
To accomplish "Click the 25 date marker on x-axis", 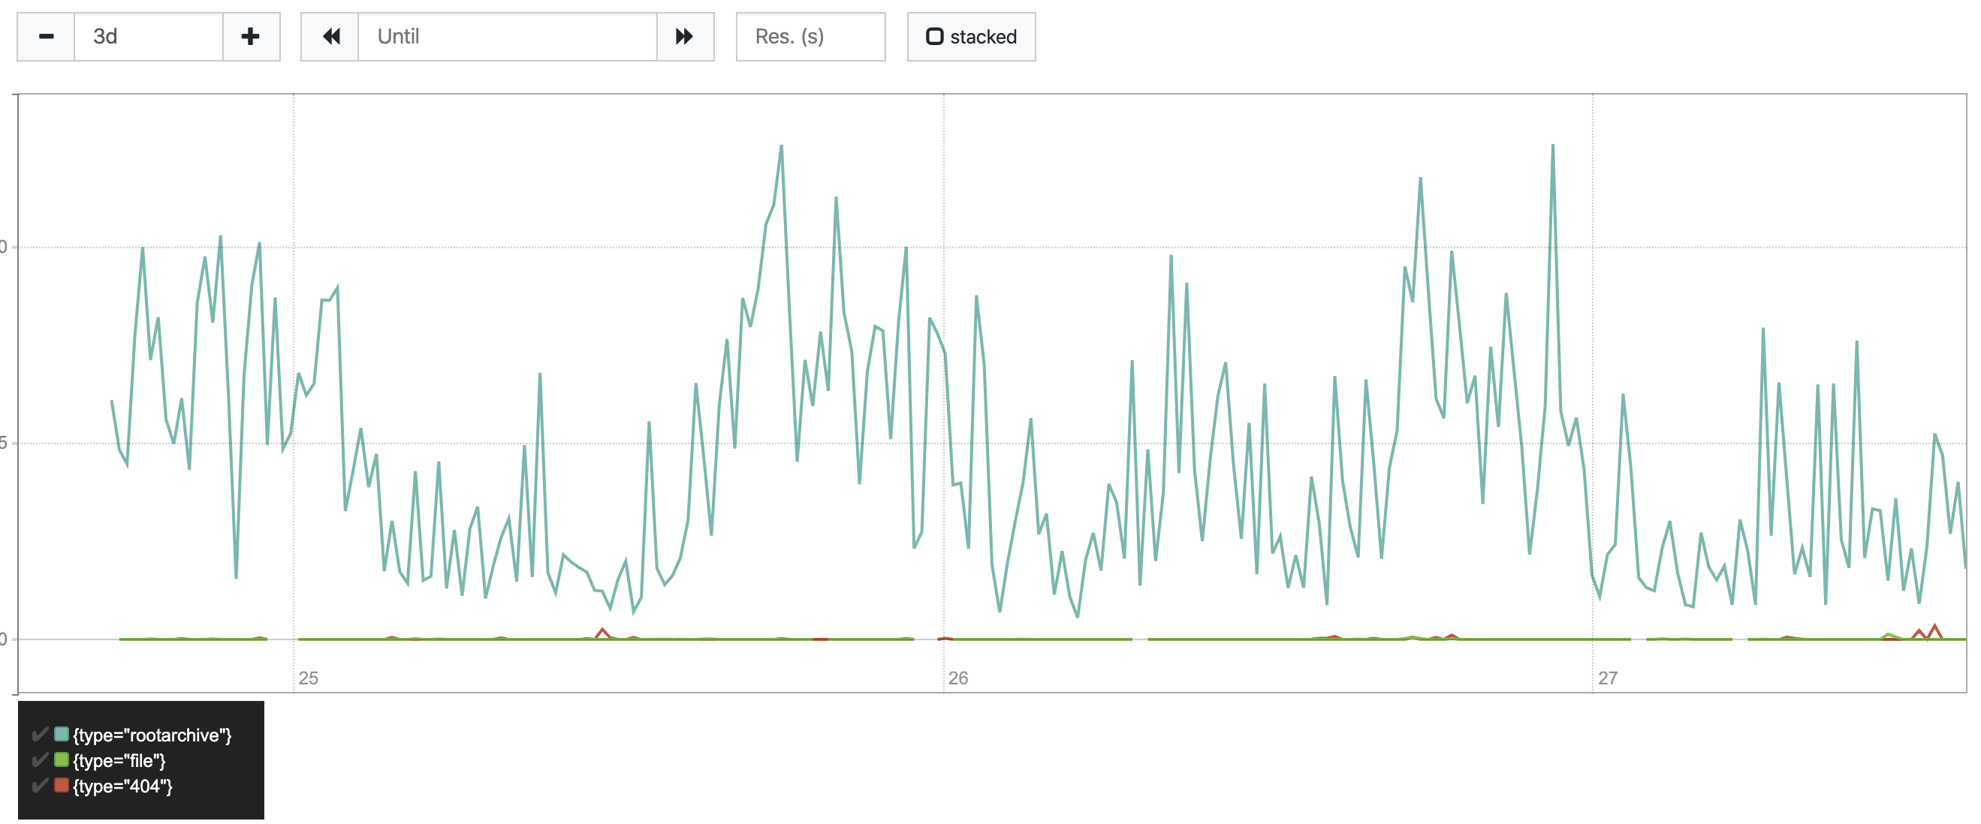I will click(x=309, y=678).
